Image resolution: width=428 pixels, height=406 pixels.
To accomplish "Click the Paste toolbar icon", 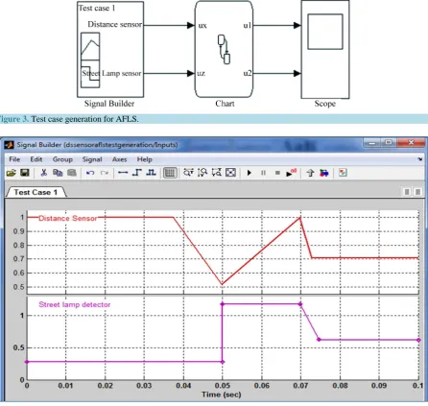I will pyautogui.click(x=72, y=173).
